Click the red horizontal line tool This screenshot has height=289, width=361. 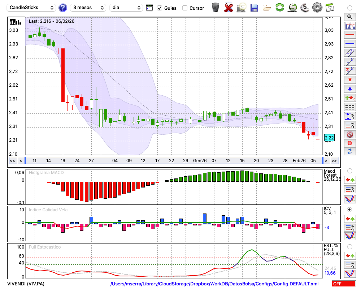[349, 35]
